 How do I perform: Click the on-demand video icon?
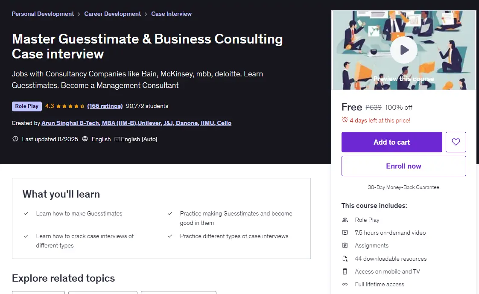345,233
